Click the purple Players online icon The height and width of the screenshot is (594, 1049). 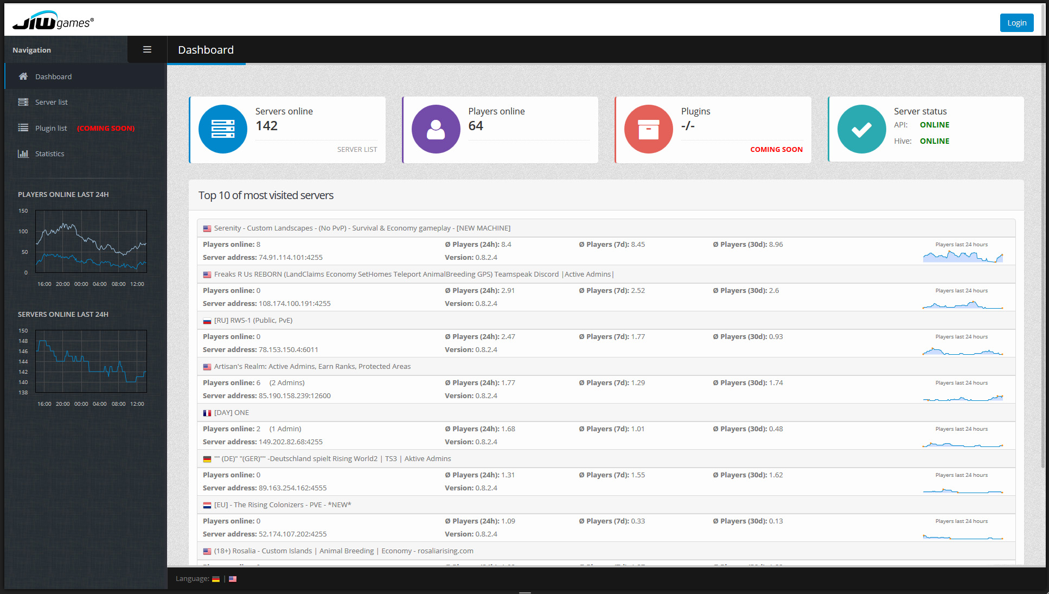coord(436,129)
